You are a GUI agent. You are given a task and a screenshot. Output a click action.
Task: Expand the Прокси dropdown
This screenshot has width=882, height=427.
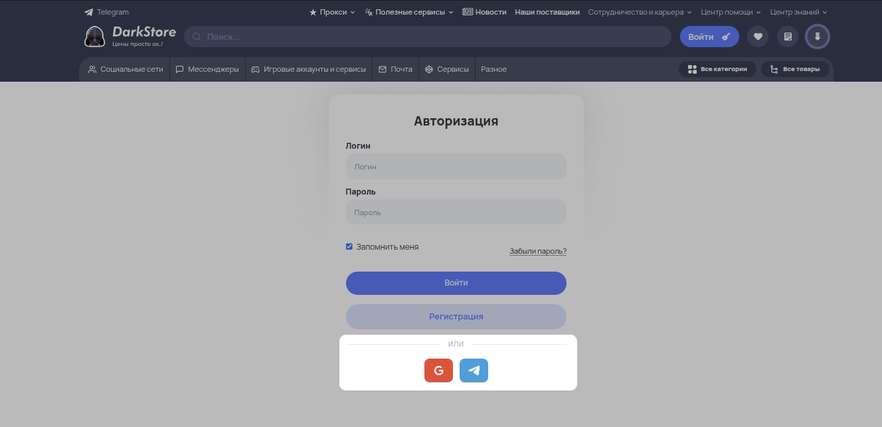point(332,12)
